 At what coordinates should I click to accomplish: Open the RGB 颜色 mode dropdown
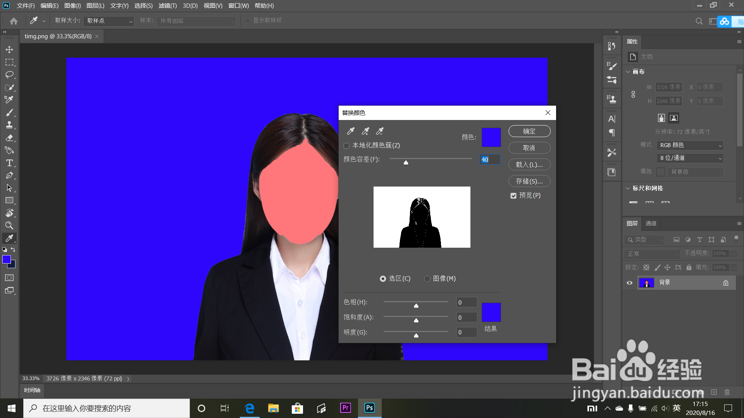pyautogui.click(x=690, y=146)
